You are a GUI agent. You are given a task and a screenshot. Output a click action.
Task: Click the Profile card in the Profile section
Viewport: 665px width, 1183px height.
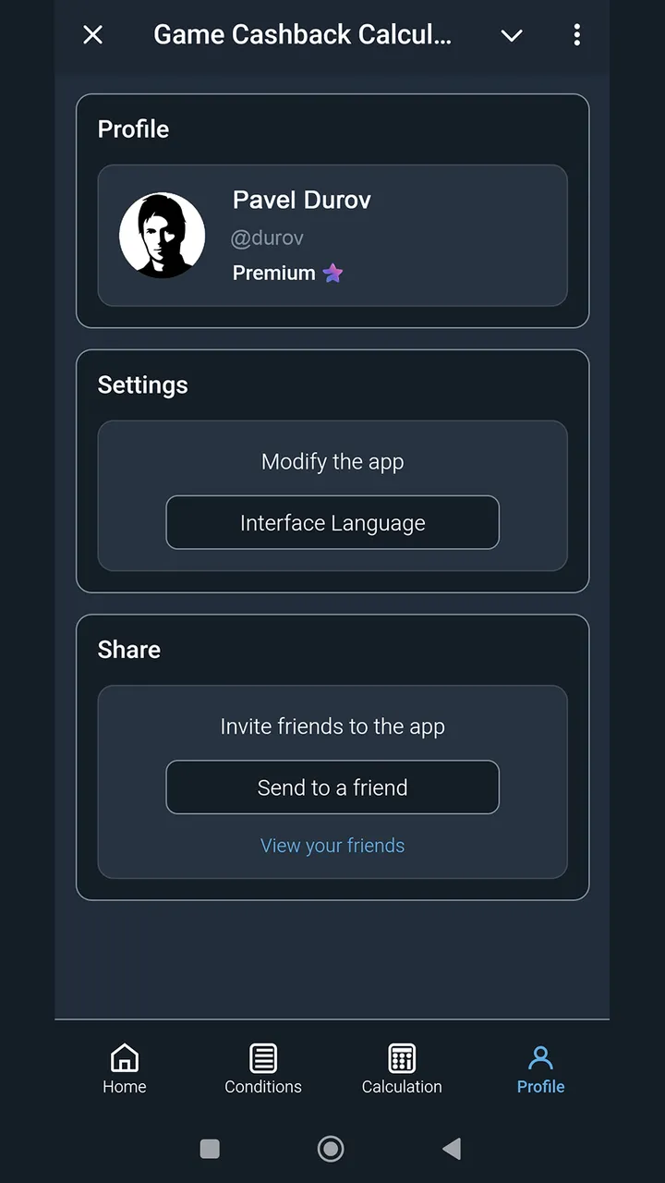click(x=332, y=235)
